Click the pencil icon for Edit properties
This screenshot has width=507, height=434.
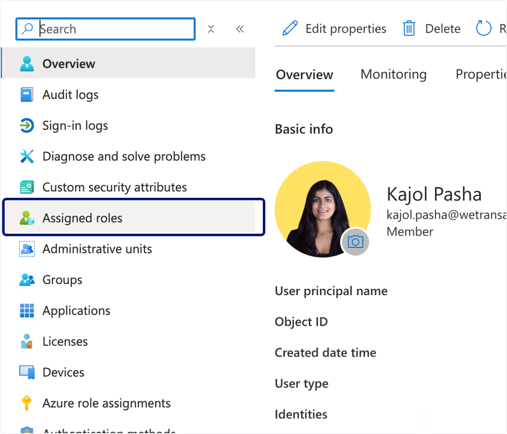pos(290,29)
